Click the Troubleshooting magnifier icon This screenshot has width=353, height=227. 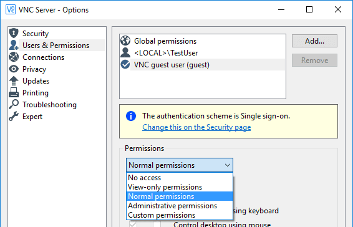click(x=14, y=104)
